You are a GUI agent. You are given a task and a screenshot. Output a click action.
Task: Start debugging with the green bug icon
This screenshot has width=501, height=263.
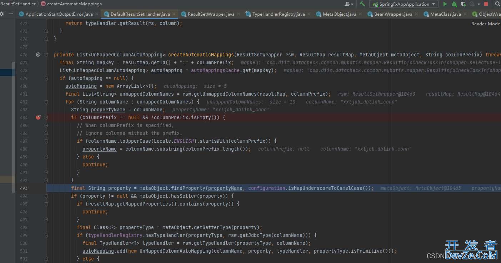tap(454, 4)
